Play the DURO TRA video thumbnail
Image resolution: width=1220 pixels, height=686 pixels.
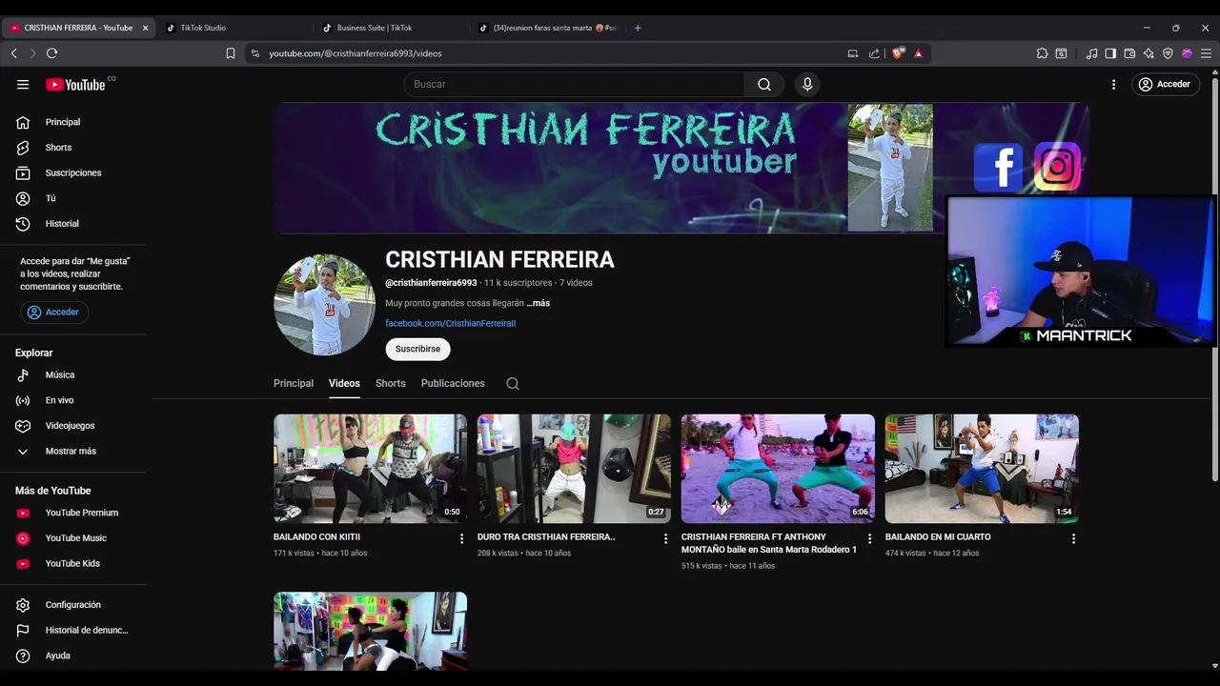click(x=574, y=468)
